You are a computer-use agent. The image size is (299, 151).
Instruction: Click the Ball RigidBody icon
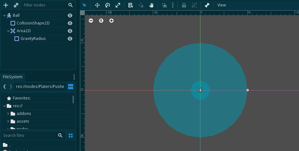pos(9,15)
